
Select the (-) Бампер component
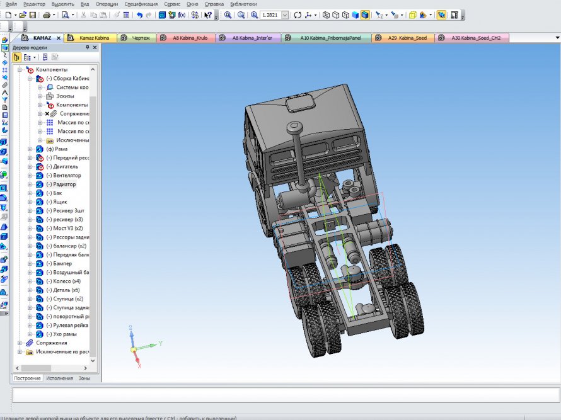(59, 263)
